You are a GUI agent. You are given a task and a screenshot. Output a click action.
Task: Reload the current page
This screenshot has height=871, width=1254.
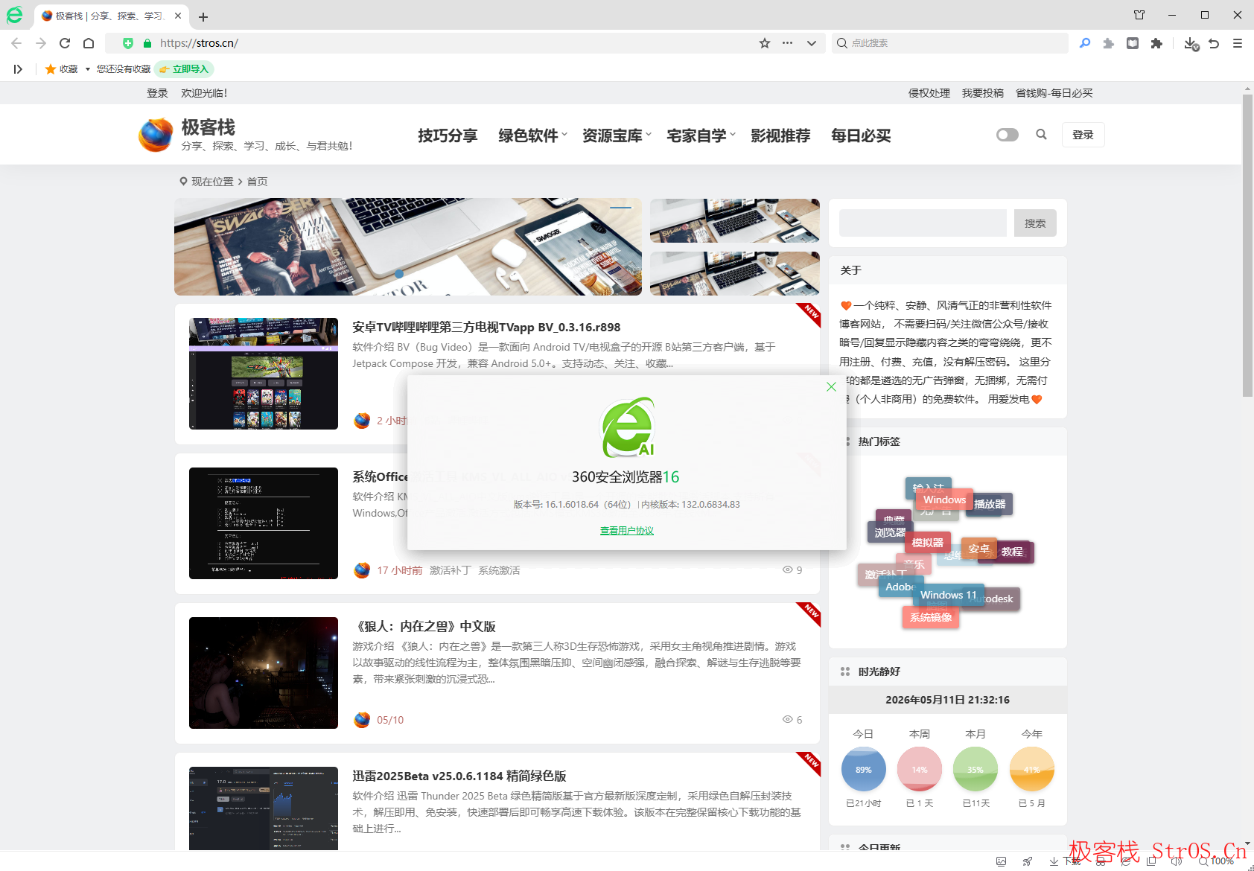coord(65,43)
